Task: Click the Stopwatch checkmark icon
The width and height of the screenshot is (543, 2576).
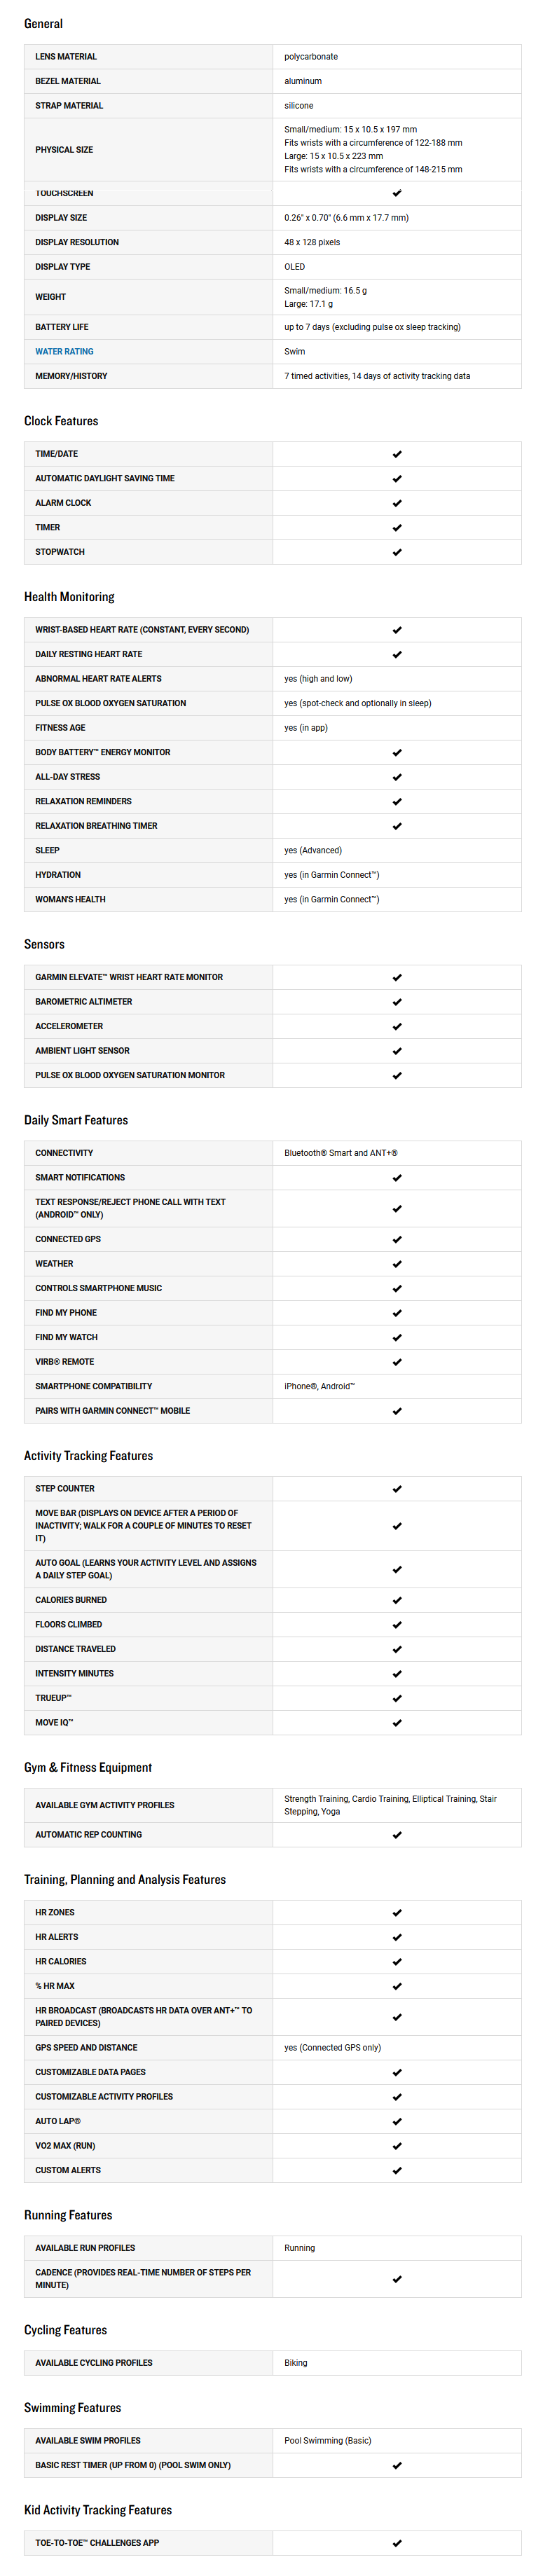Action: [x=397, y=552]
